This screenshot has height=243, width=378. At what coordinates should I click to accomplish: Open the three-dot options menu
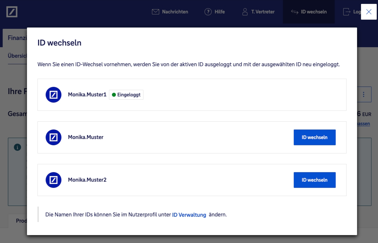click(364, 94)
